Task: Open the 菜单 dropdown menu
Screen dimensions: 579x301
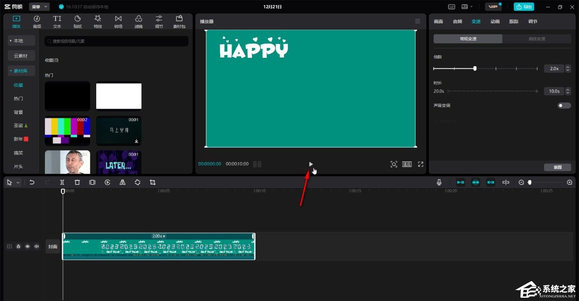Action: [x=39, y=7]
